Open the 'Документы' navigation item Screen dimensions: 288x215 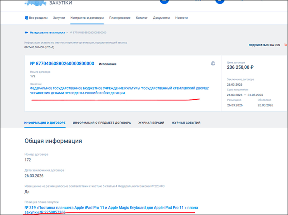(161, 18)
